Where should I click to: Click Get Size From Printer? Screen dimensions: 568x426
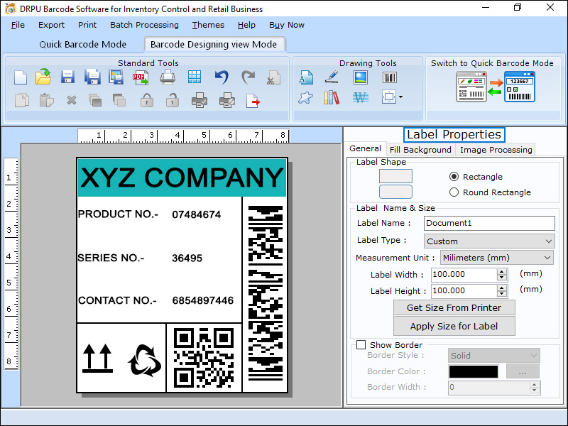pyautogui.click(x=454, y=307)
